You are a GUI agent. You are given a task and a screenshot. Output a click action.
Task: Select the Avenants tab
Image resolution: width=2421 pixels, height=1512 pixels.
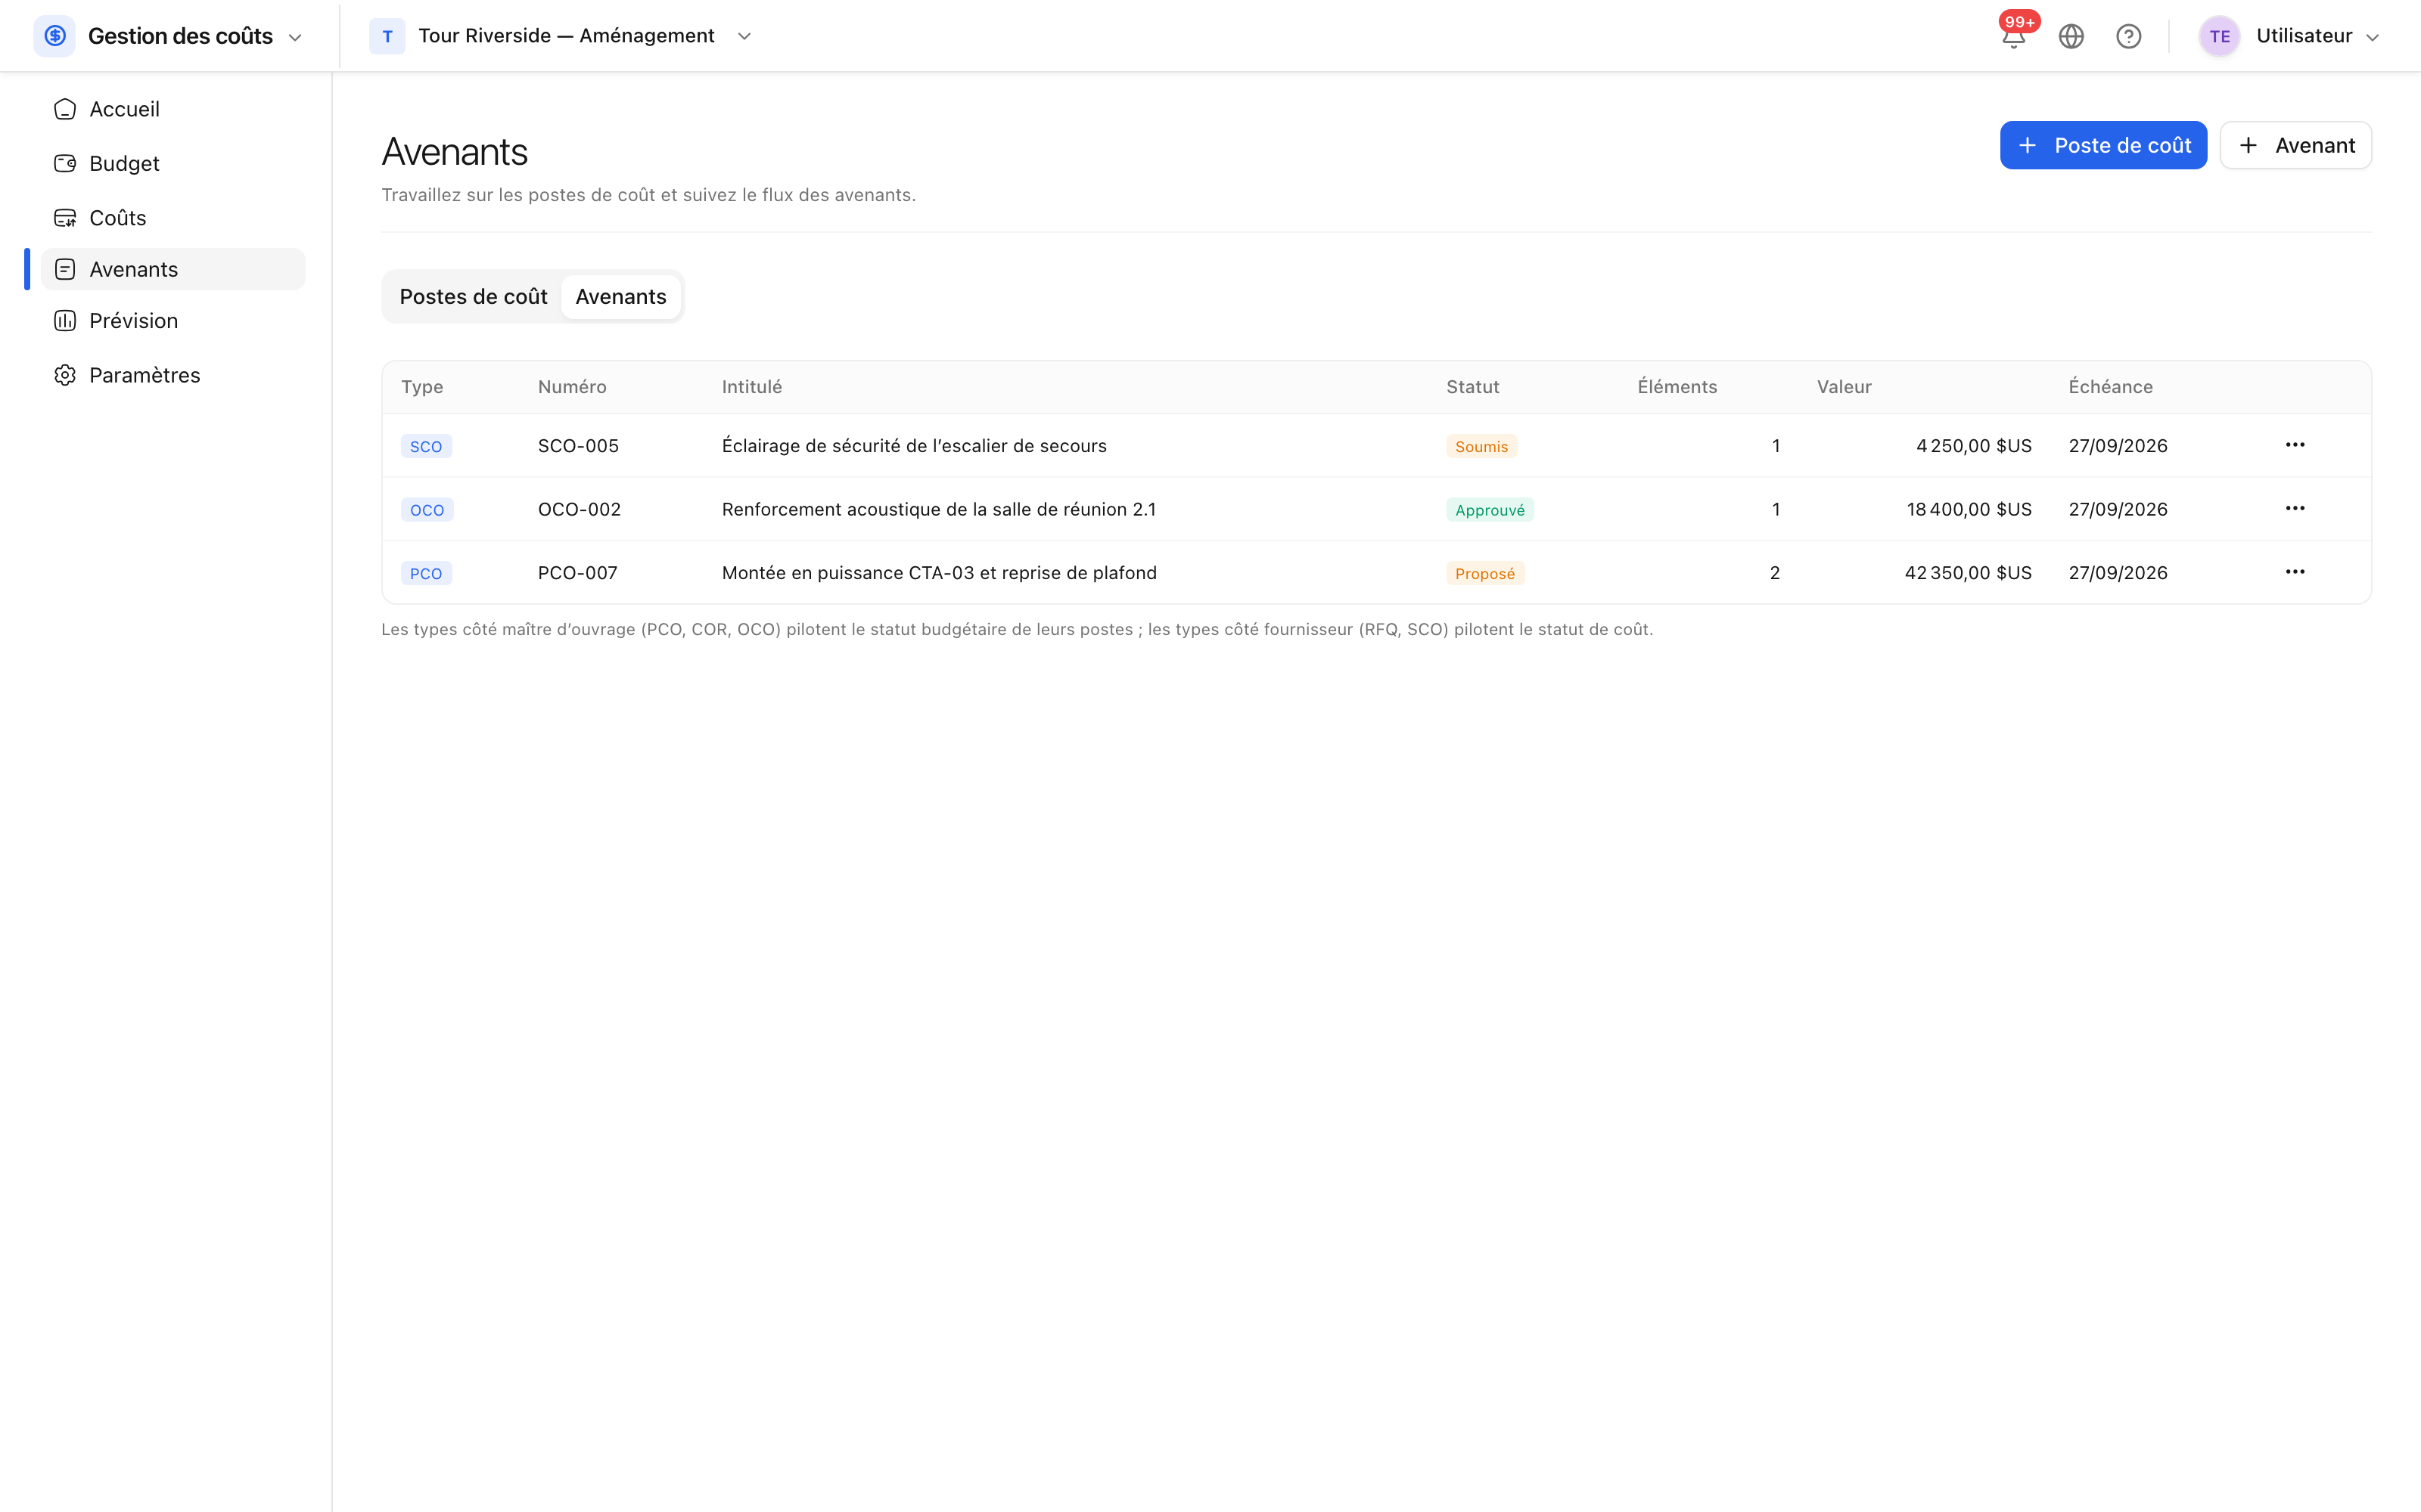620,297
